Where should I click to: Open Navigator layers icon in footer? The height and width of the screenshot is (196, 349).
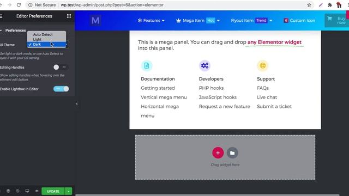tap(8, 191)
